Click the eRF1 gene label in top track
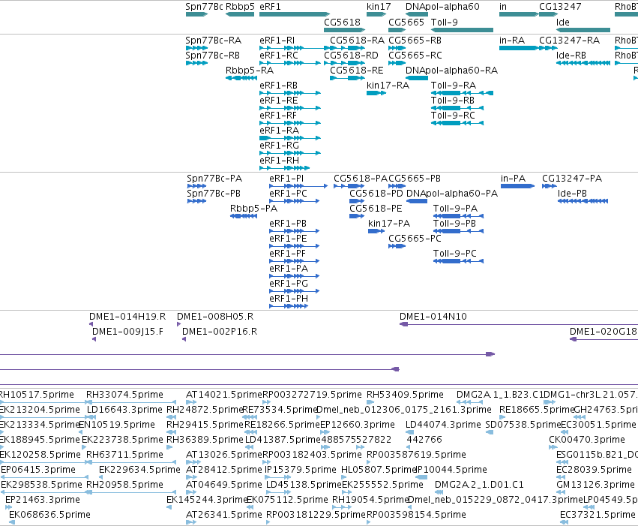The height and width of the screenshot is (526, 638). click(270, 7)
